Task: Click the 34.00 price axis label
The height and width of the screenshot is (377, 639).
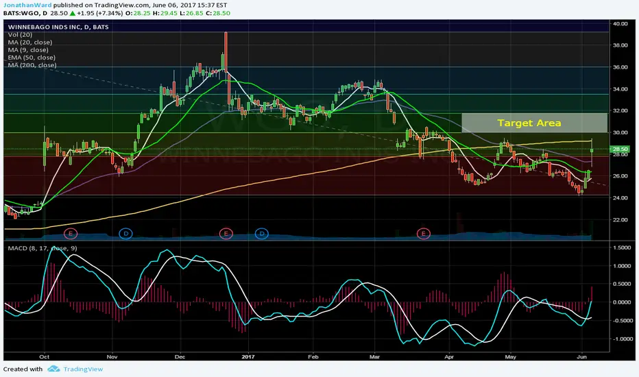Action: (620, 89)
